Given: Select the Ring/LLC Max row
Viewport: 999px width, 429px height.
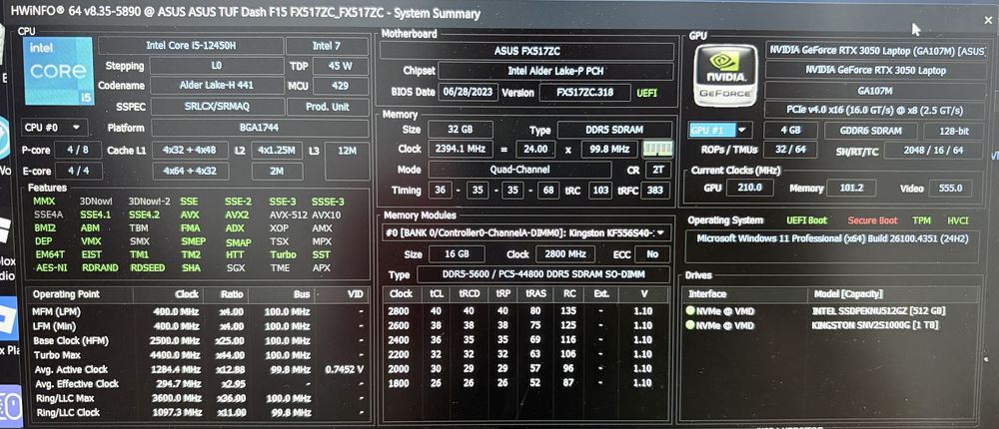Looking at the screenshot, I should click(x=198, y=398).
